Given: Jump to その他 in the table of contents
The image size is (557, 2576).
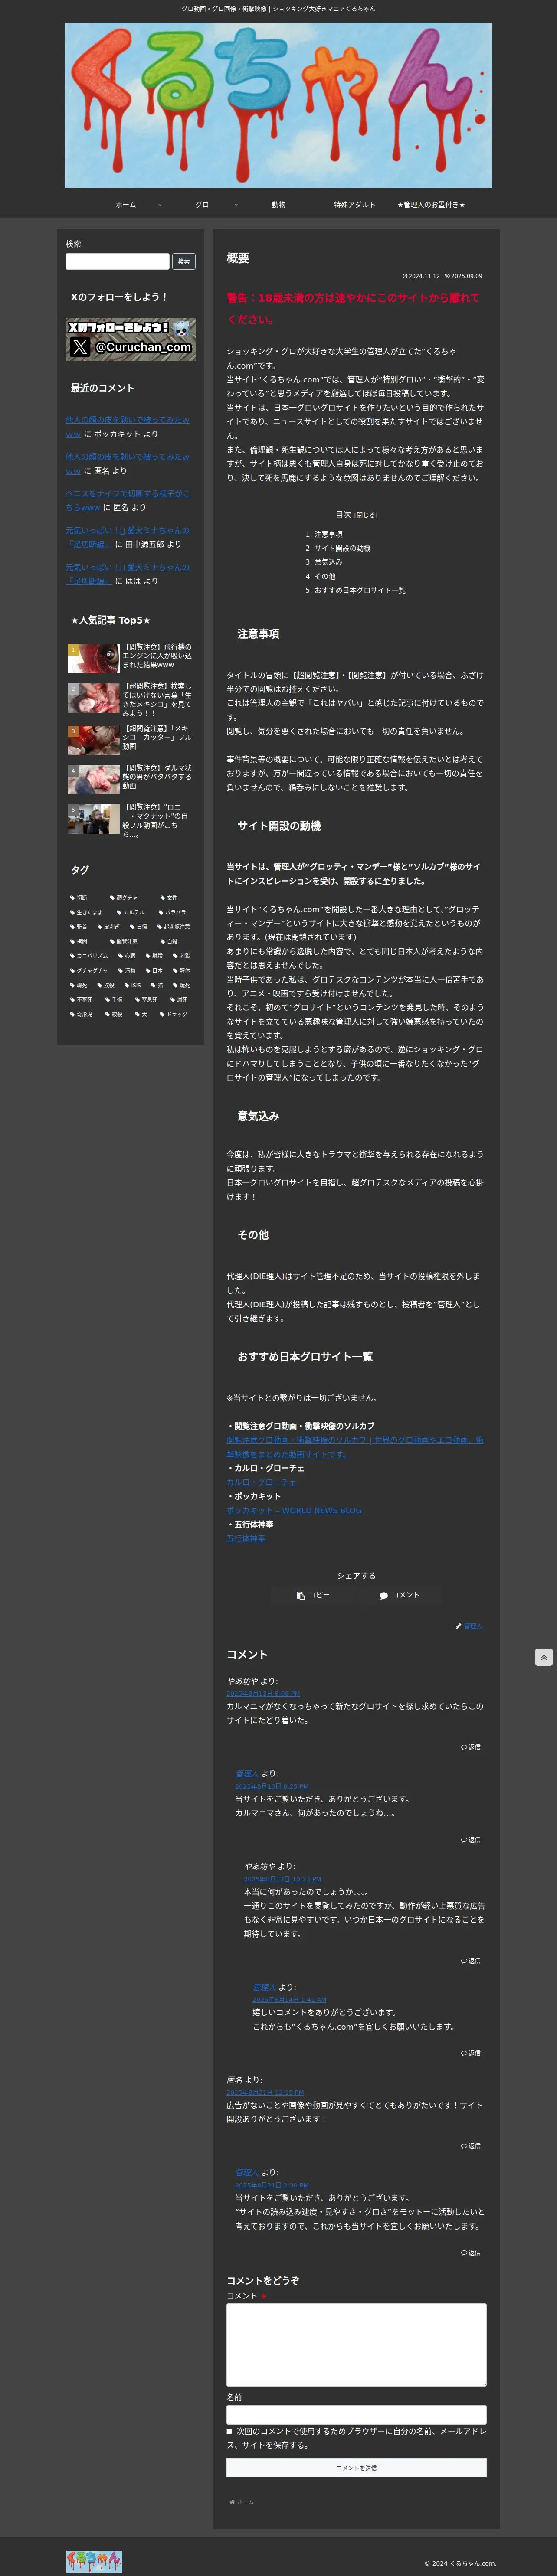Looking at the screenshot, I should [325, 576].
